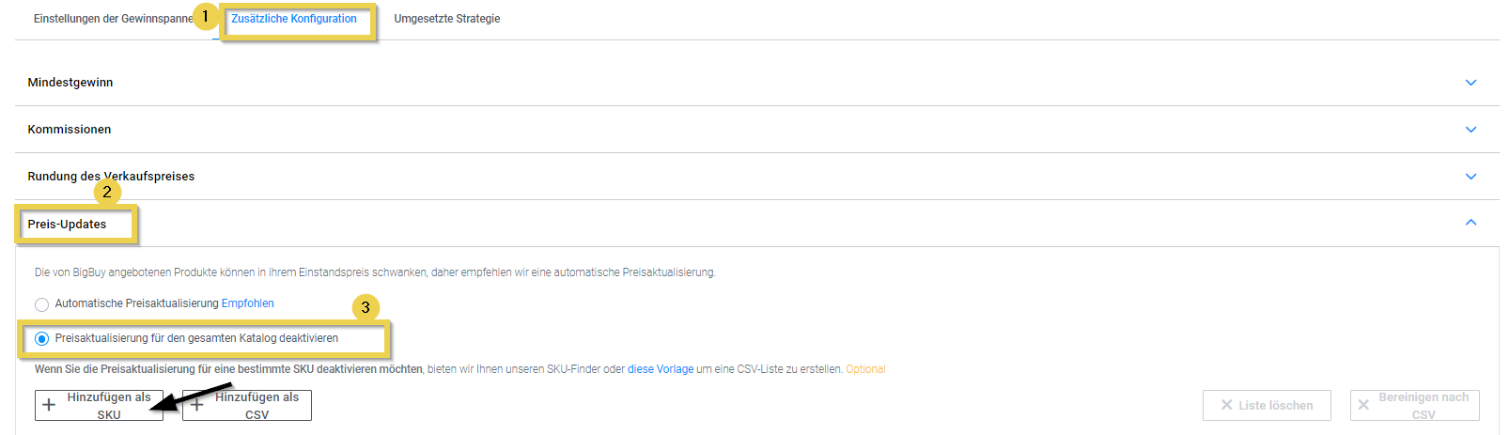
Task: Select Preisaktualisierung deaktivieren radio option
Action: [42, 338]
